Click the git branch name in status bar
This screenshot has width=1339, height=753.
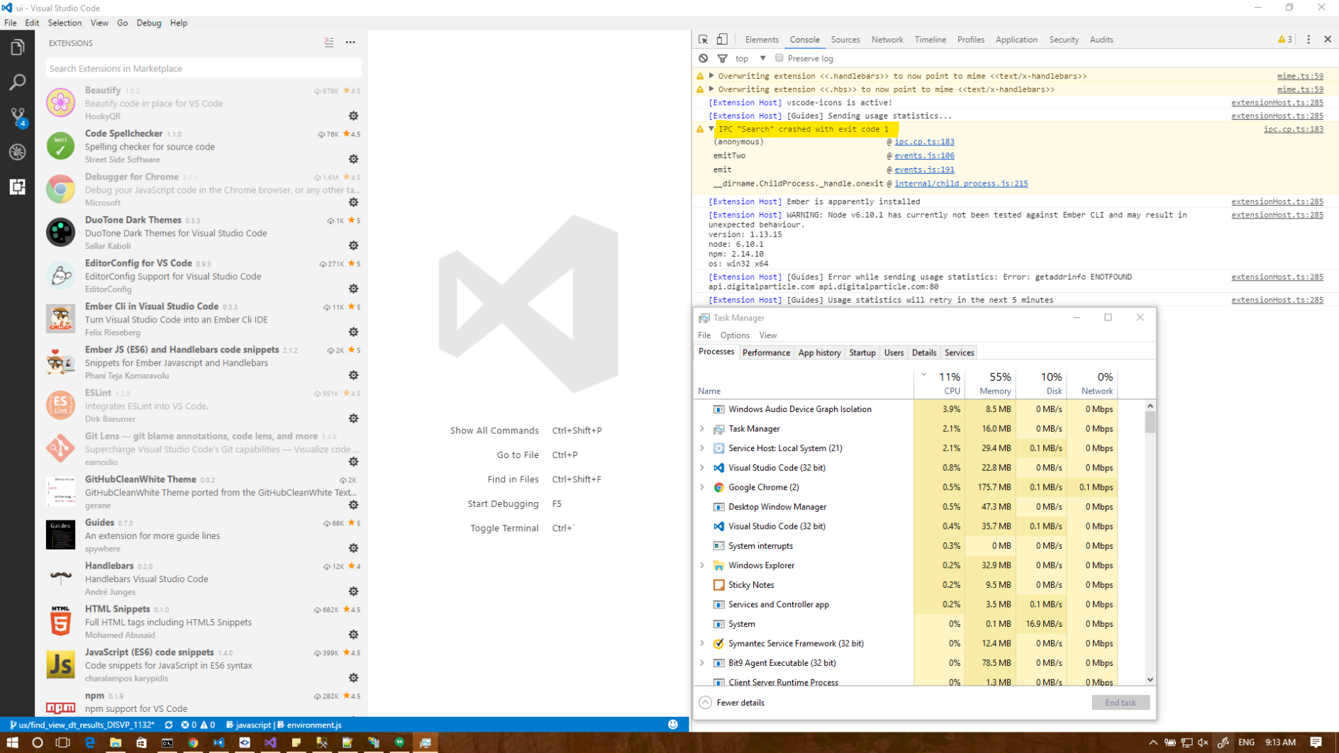[x=82, y=725]
